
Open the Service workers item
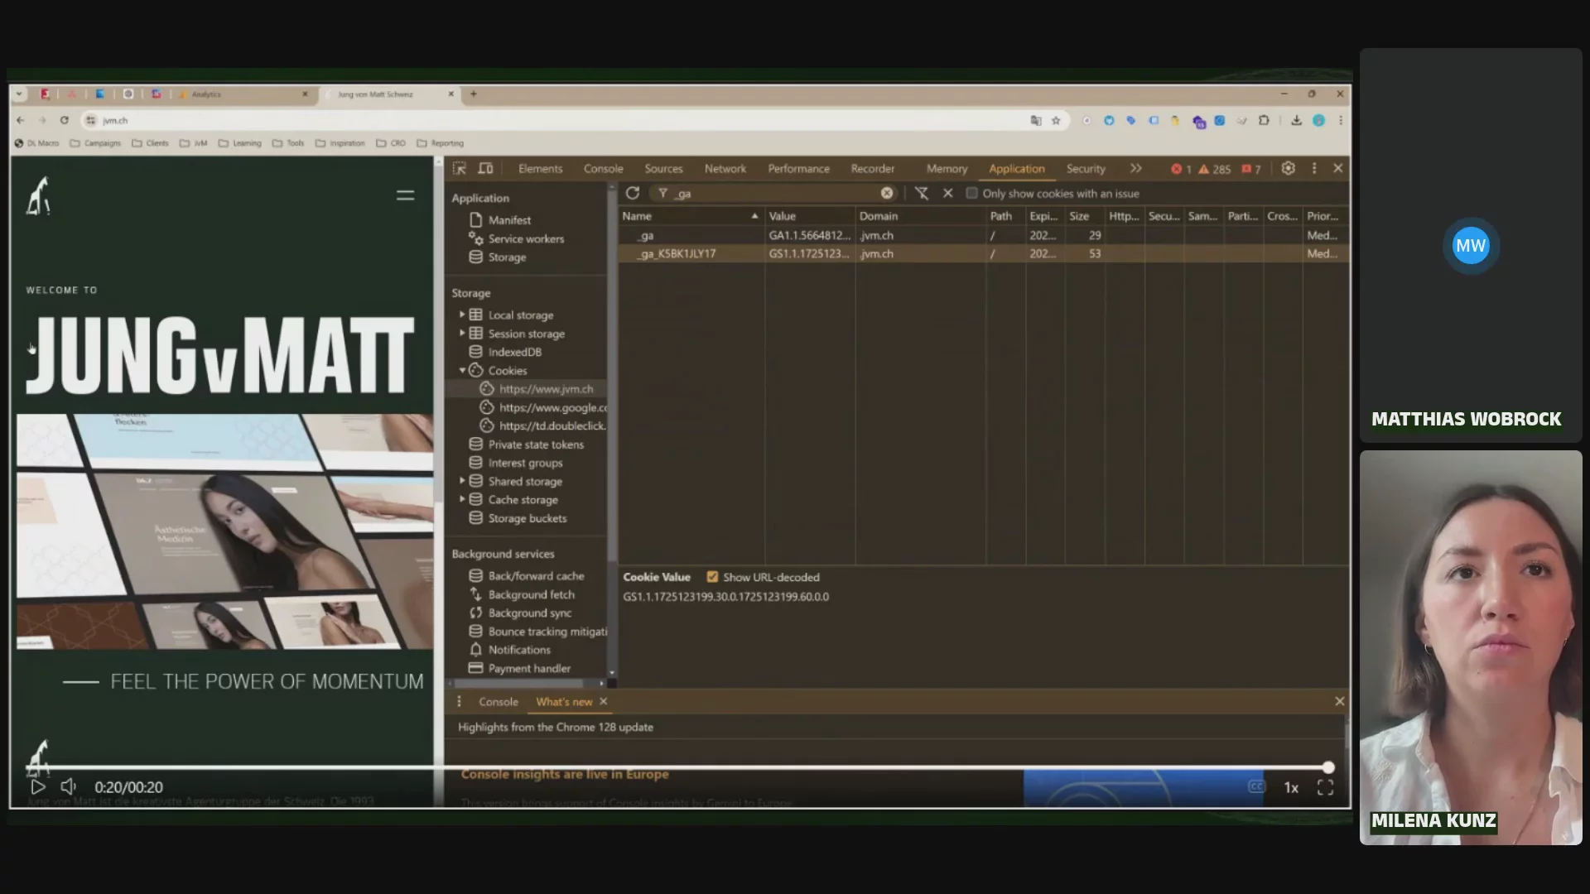(526, 238)
